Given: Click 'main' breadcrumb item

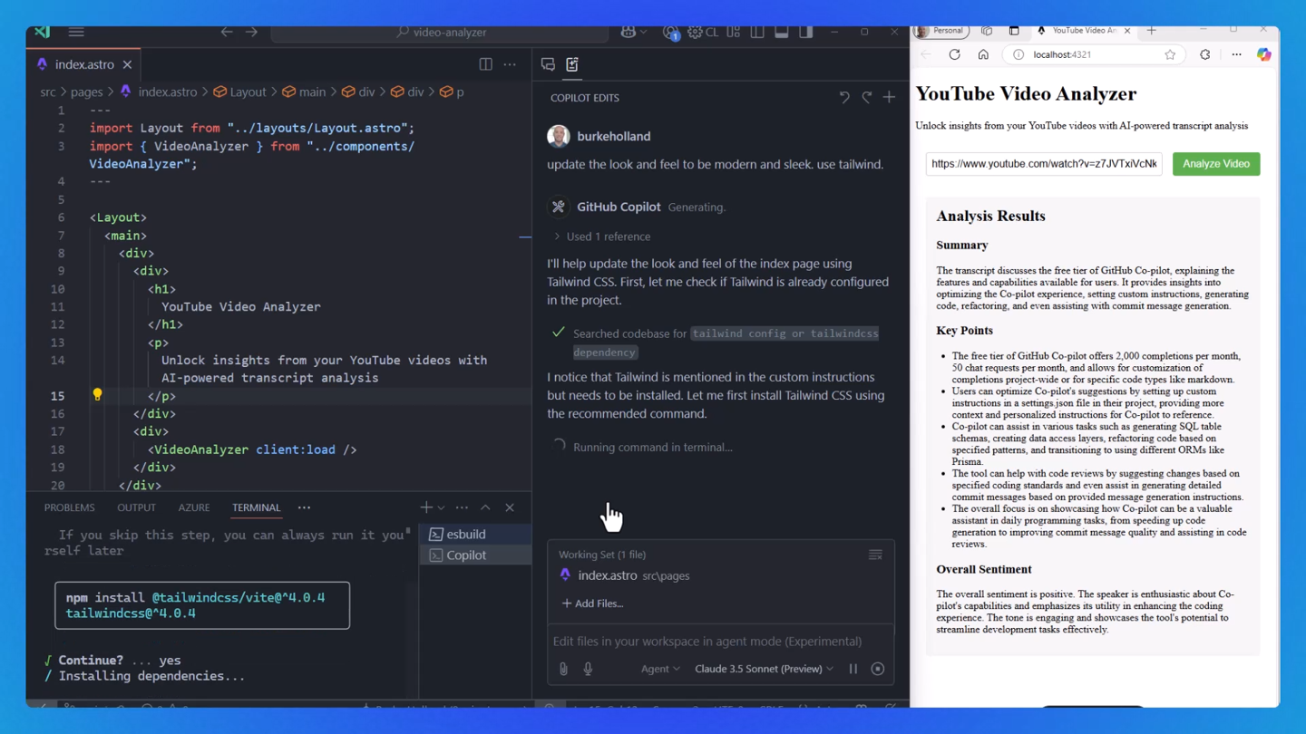Looking at the screenshot, I should [312, 92].
